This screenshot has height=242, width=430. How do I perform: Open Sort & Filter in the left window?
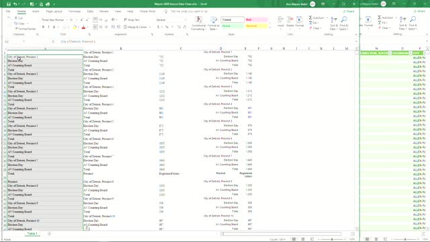point(334,24)
